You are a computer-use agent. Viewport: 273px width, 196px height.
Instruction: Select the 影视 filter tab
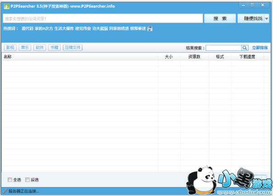(10, 47)
